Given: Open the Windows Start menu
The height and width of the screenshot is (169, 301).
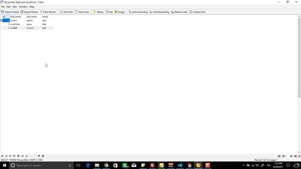Looking at the screenshot, I should 4,165.
